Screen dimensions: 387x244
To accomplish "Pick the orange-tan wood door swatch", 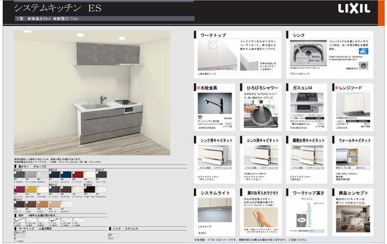I will point(43,204).
